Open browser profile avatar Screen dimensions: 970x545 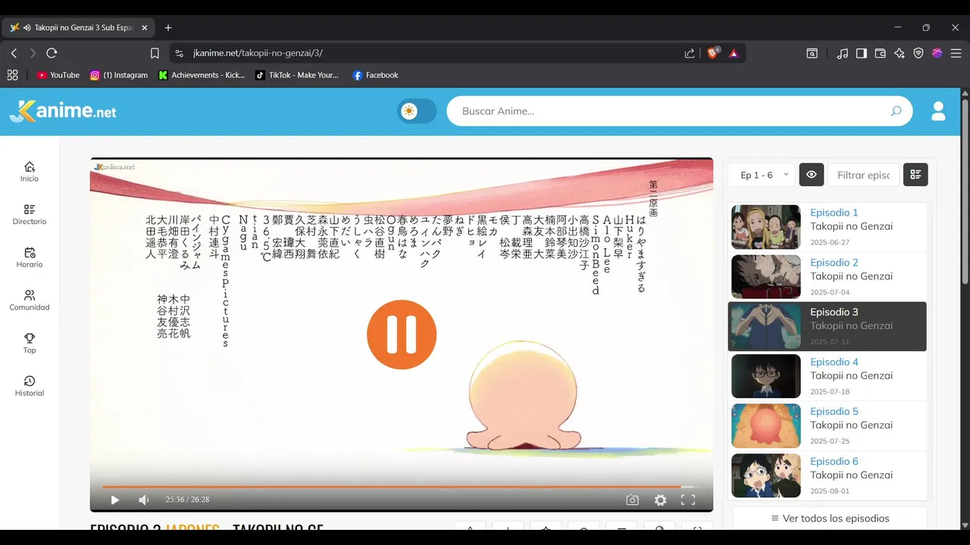click(x=937, y=53)
